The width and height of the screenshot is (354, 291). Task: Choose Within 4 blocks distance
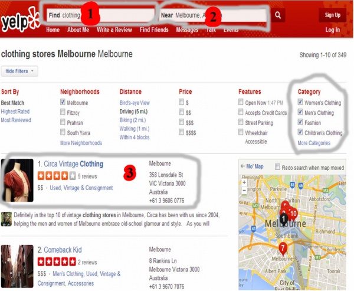[135, 137]
